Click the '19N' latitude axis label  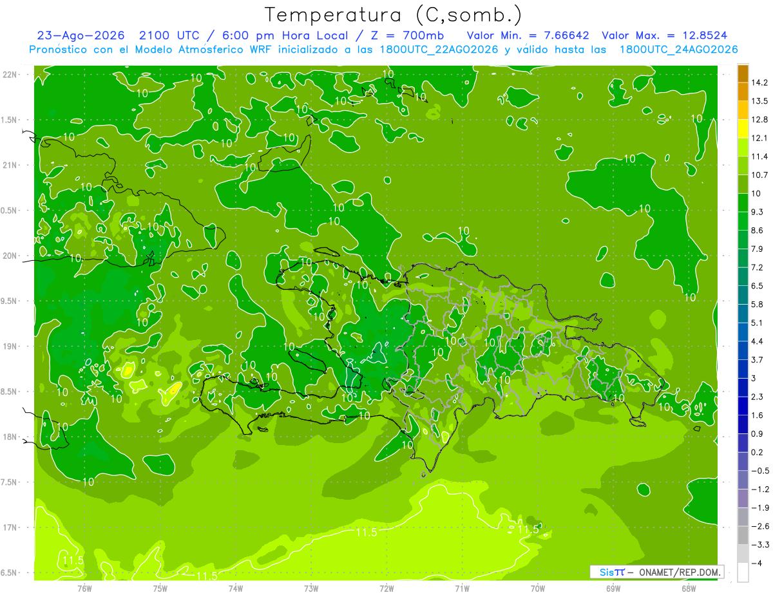pyautogui.click(x=10, y=346)
